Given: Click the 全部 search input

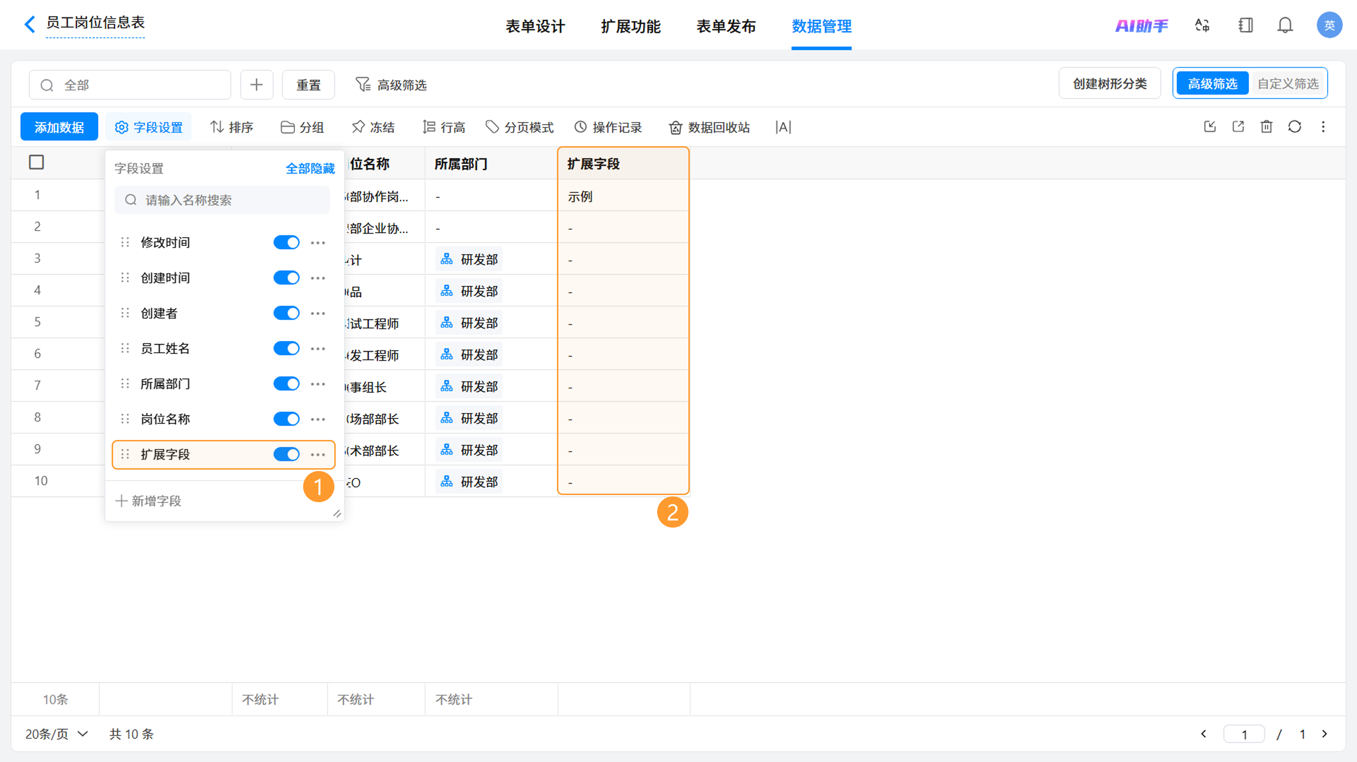Looking at the screenshot, I should [x=130, y=85].
